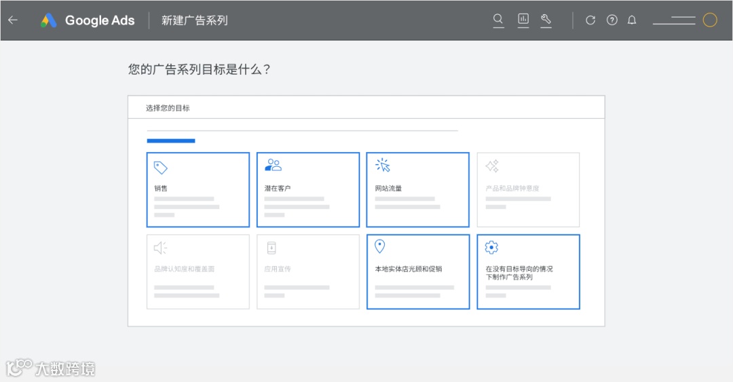733x382 pixels.
Task: Open the search magnifier icon
Action: tap(498, 20)
